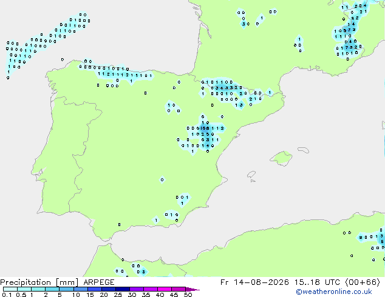Click the 1–2 mm legend swatch
Image resolution: width=385 pixels, height=297 pixels.
click(x=38, y=289)
